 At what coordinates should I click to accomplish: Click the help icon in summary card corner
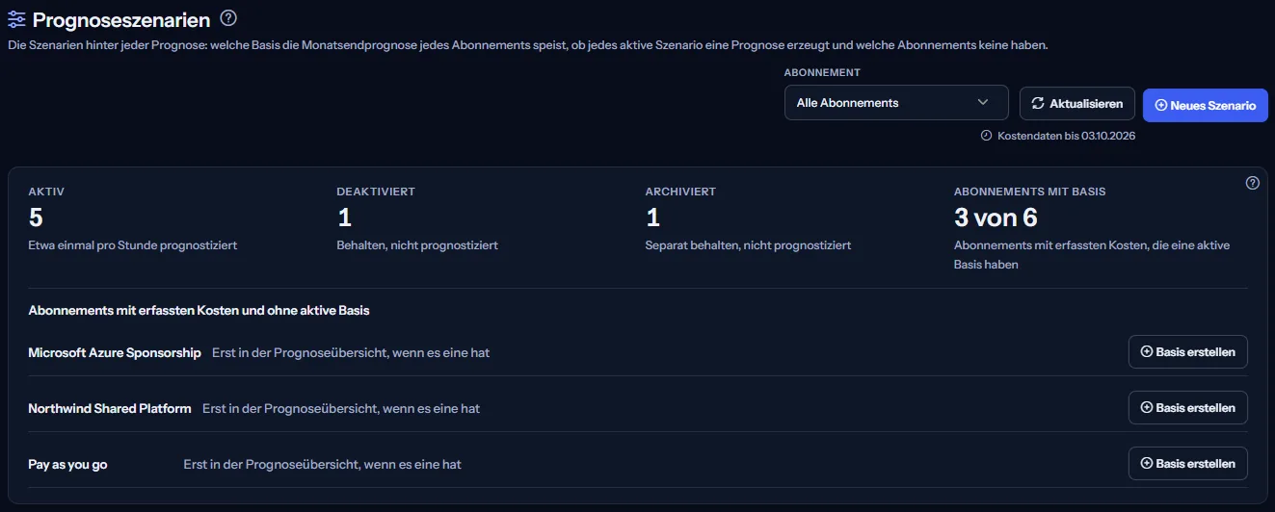pyautogui.click(x=1253, y=183)
